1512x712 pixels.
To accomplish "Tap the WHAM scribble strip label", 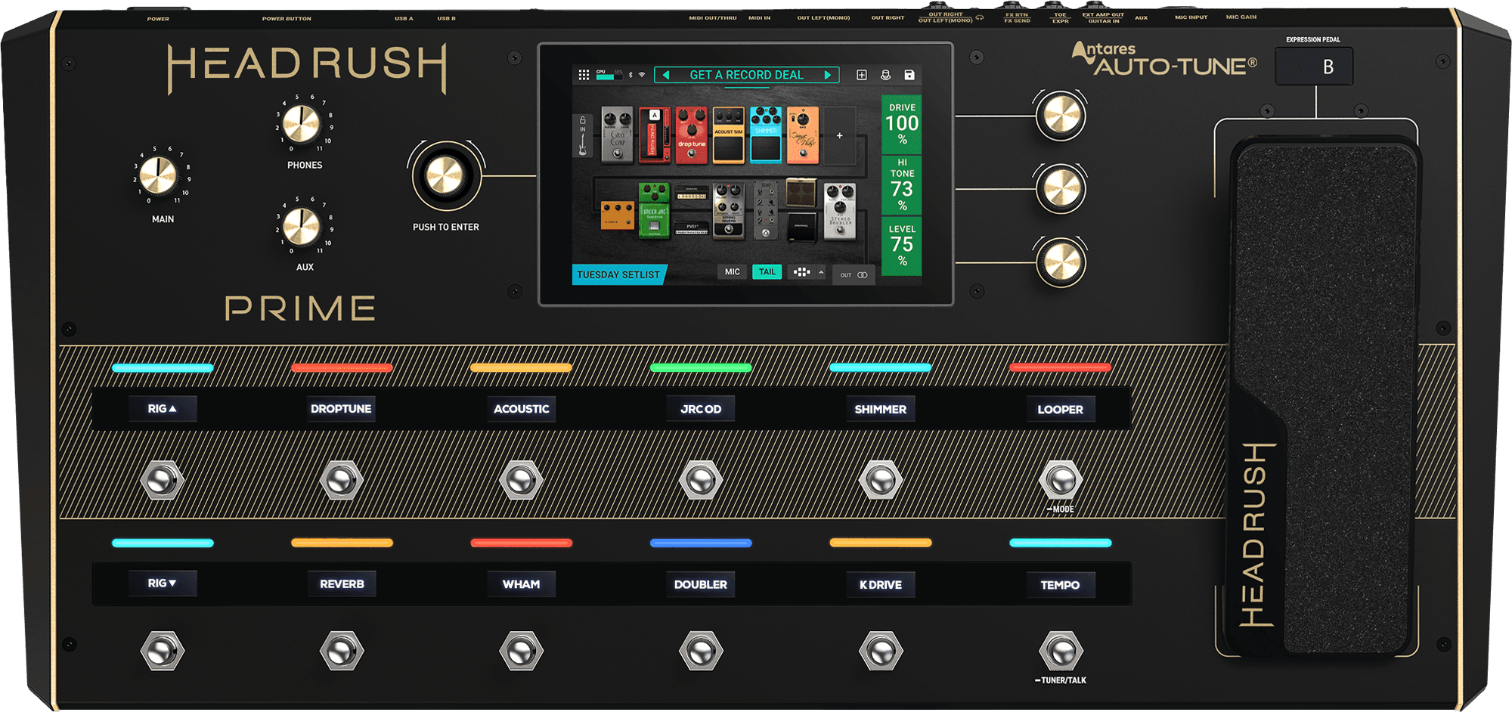I will tap(521, 584).
